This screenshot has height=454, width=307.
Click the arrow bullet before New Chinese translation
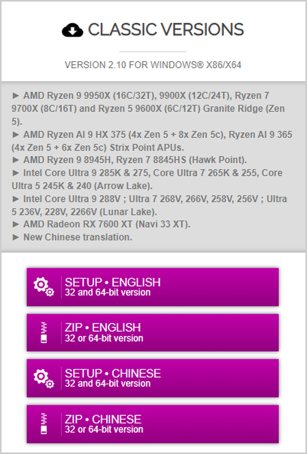(15, 237)
